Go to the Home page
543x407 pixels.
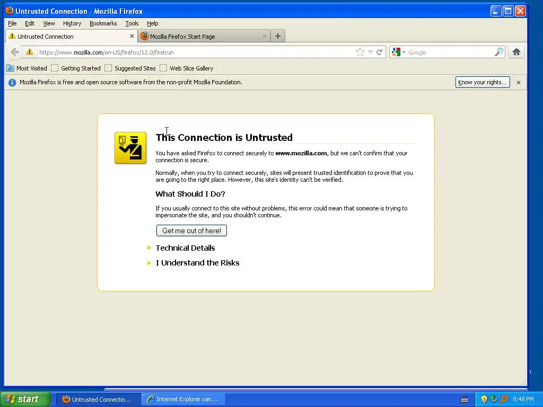[x=516, y=52]
